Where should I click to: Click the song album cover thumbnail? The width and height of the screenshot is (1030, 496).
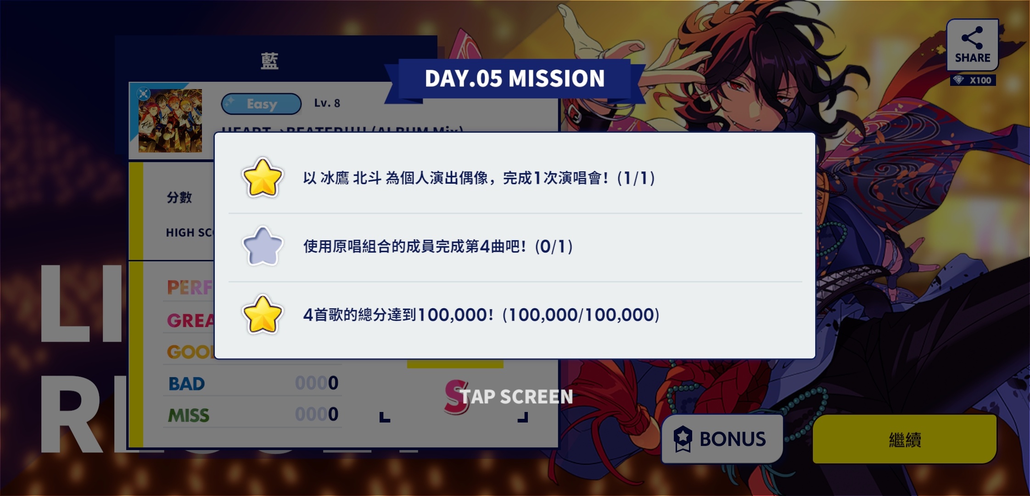(170, 121)
